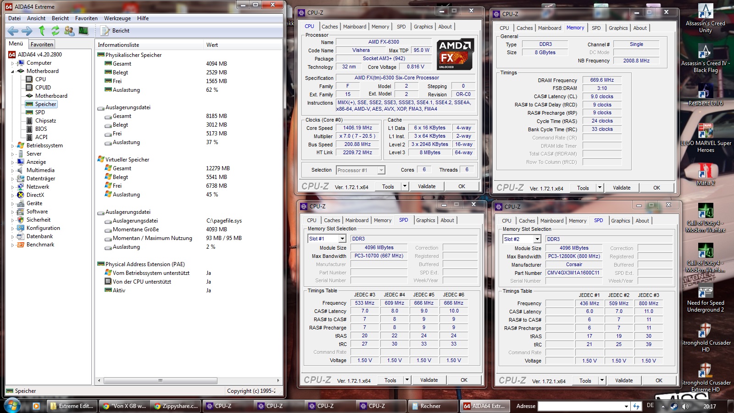Click the Informationsliste column header

point(149,45)
